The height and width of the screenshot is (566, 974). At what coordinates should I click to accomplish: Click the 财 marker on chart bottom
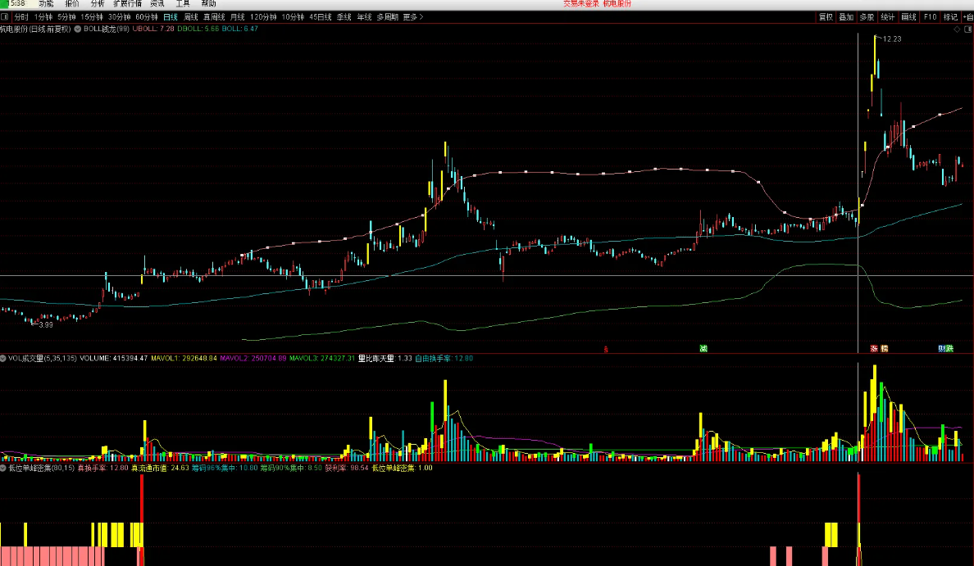tap(941, 349)
